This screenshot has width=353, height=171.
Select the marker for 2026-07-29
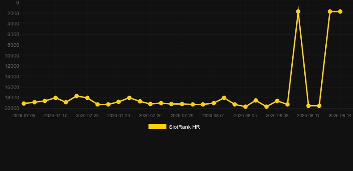coord(182,104)
